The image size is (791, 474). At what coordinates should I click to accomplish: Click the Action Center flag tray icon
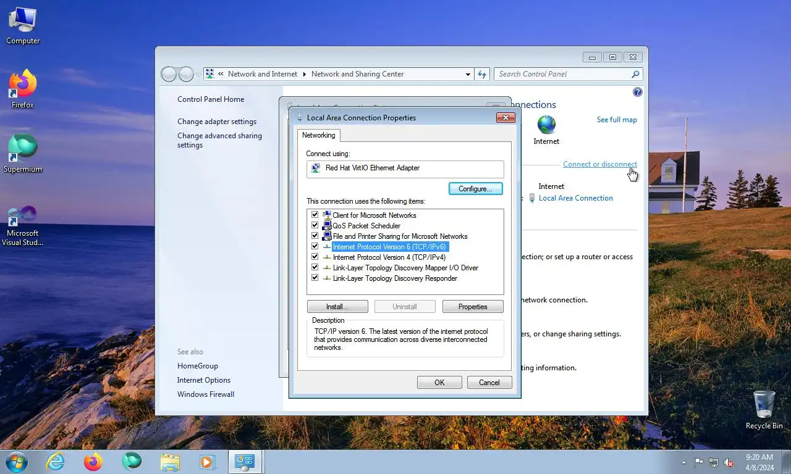698,462
